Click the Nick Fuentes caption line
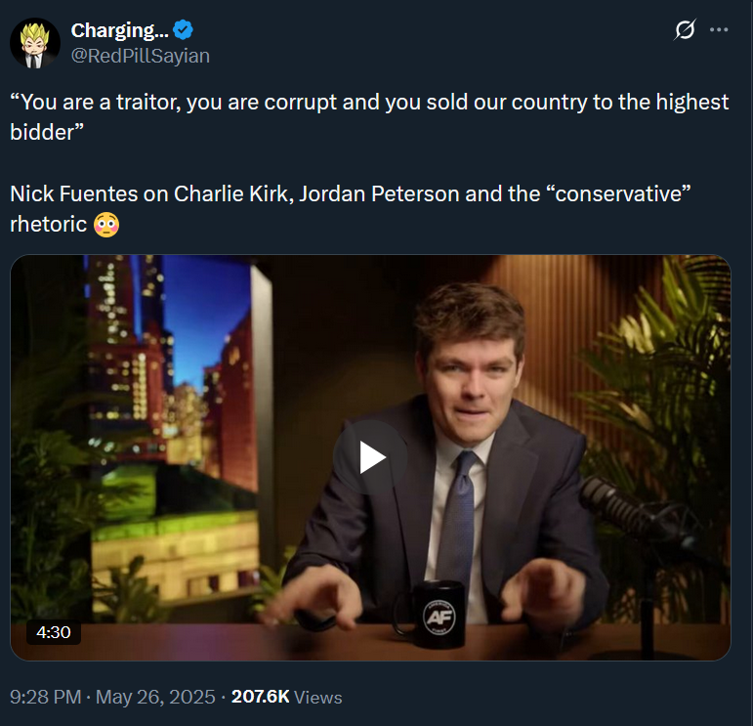 tap(350, 193)
